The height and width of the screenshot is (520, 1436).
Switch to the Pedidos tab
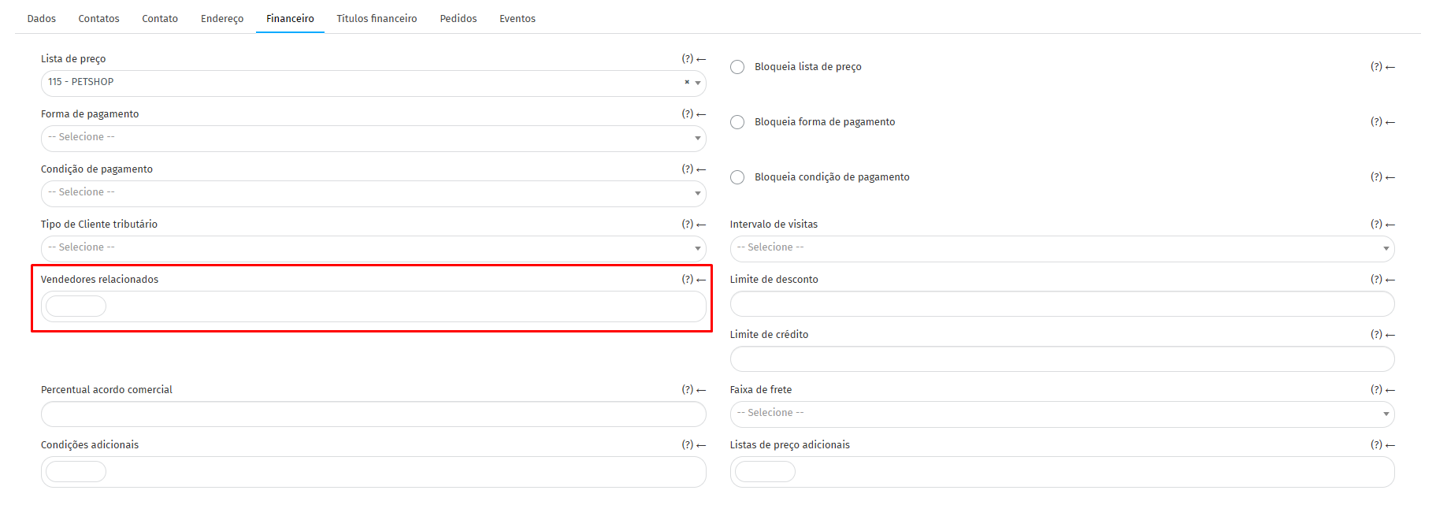tap(458, 19)
